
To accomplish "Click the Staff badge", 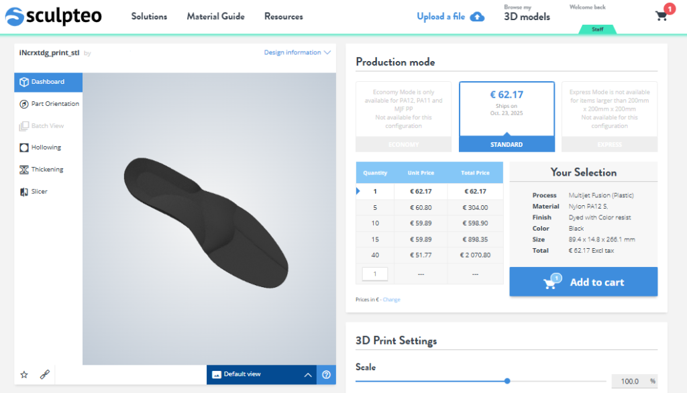I will point(598,30).
